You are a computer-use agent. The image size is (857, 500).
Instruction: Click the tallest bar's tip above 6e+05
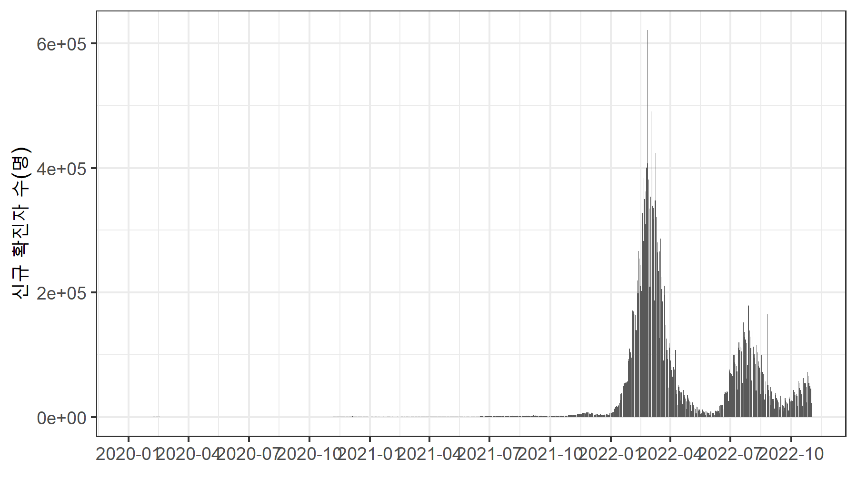coord(647,31)
